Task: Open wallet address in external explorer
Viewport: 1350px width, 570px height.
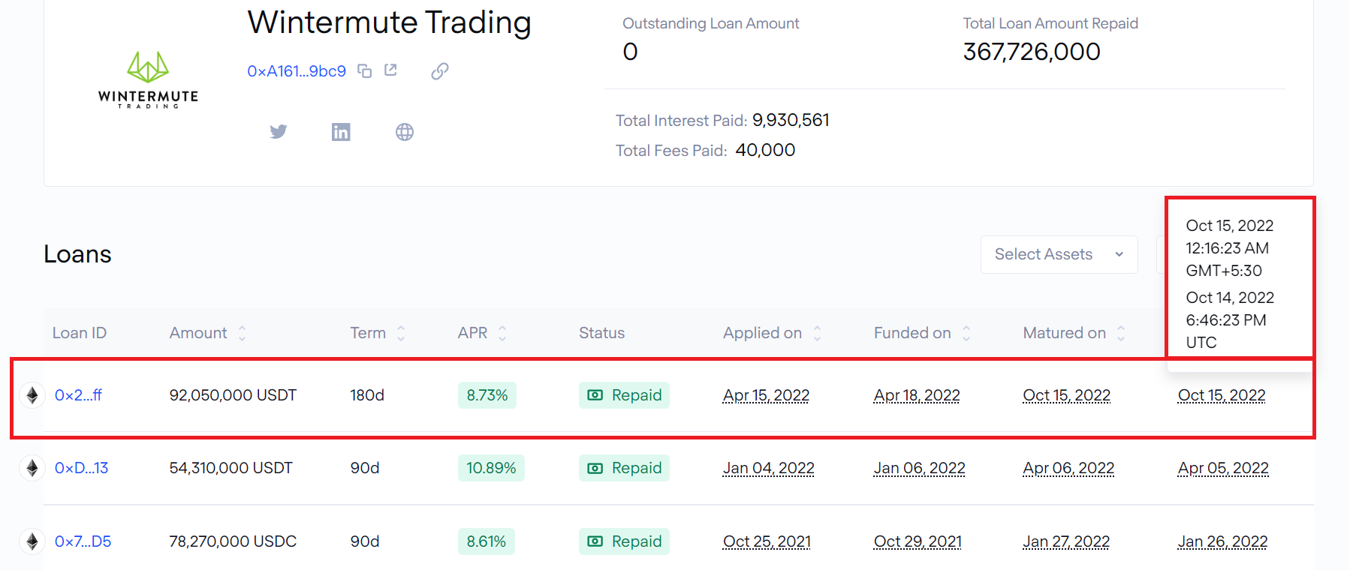Action: pyautogui.click(x=390, y=70)
